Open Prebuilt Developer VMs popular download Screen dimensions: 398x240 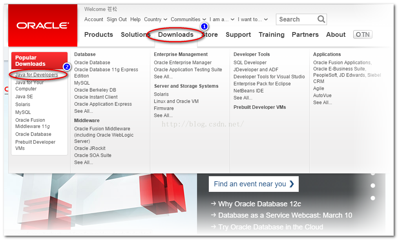[35, 145]
